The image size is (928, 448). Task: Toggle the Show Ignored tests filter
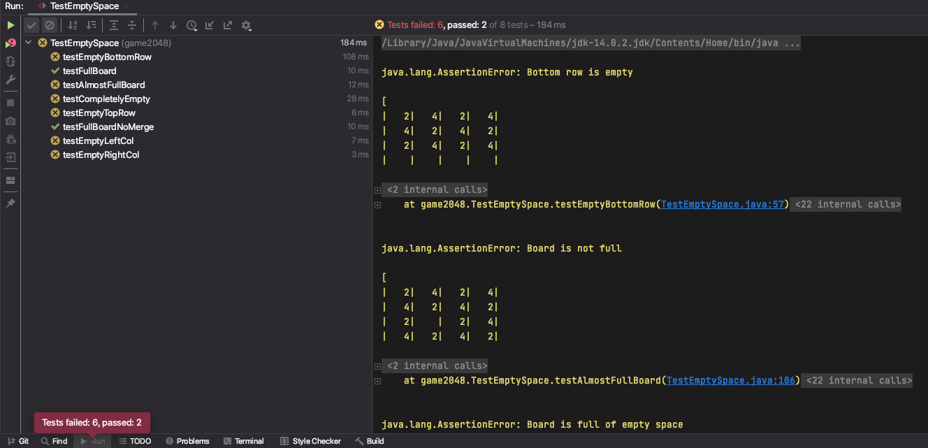coord(49,24)
